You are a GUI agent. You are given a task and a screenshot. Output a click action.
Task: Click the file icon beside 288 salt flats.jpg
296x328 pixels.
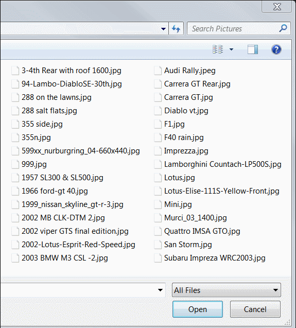click(15, 111)
